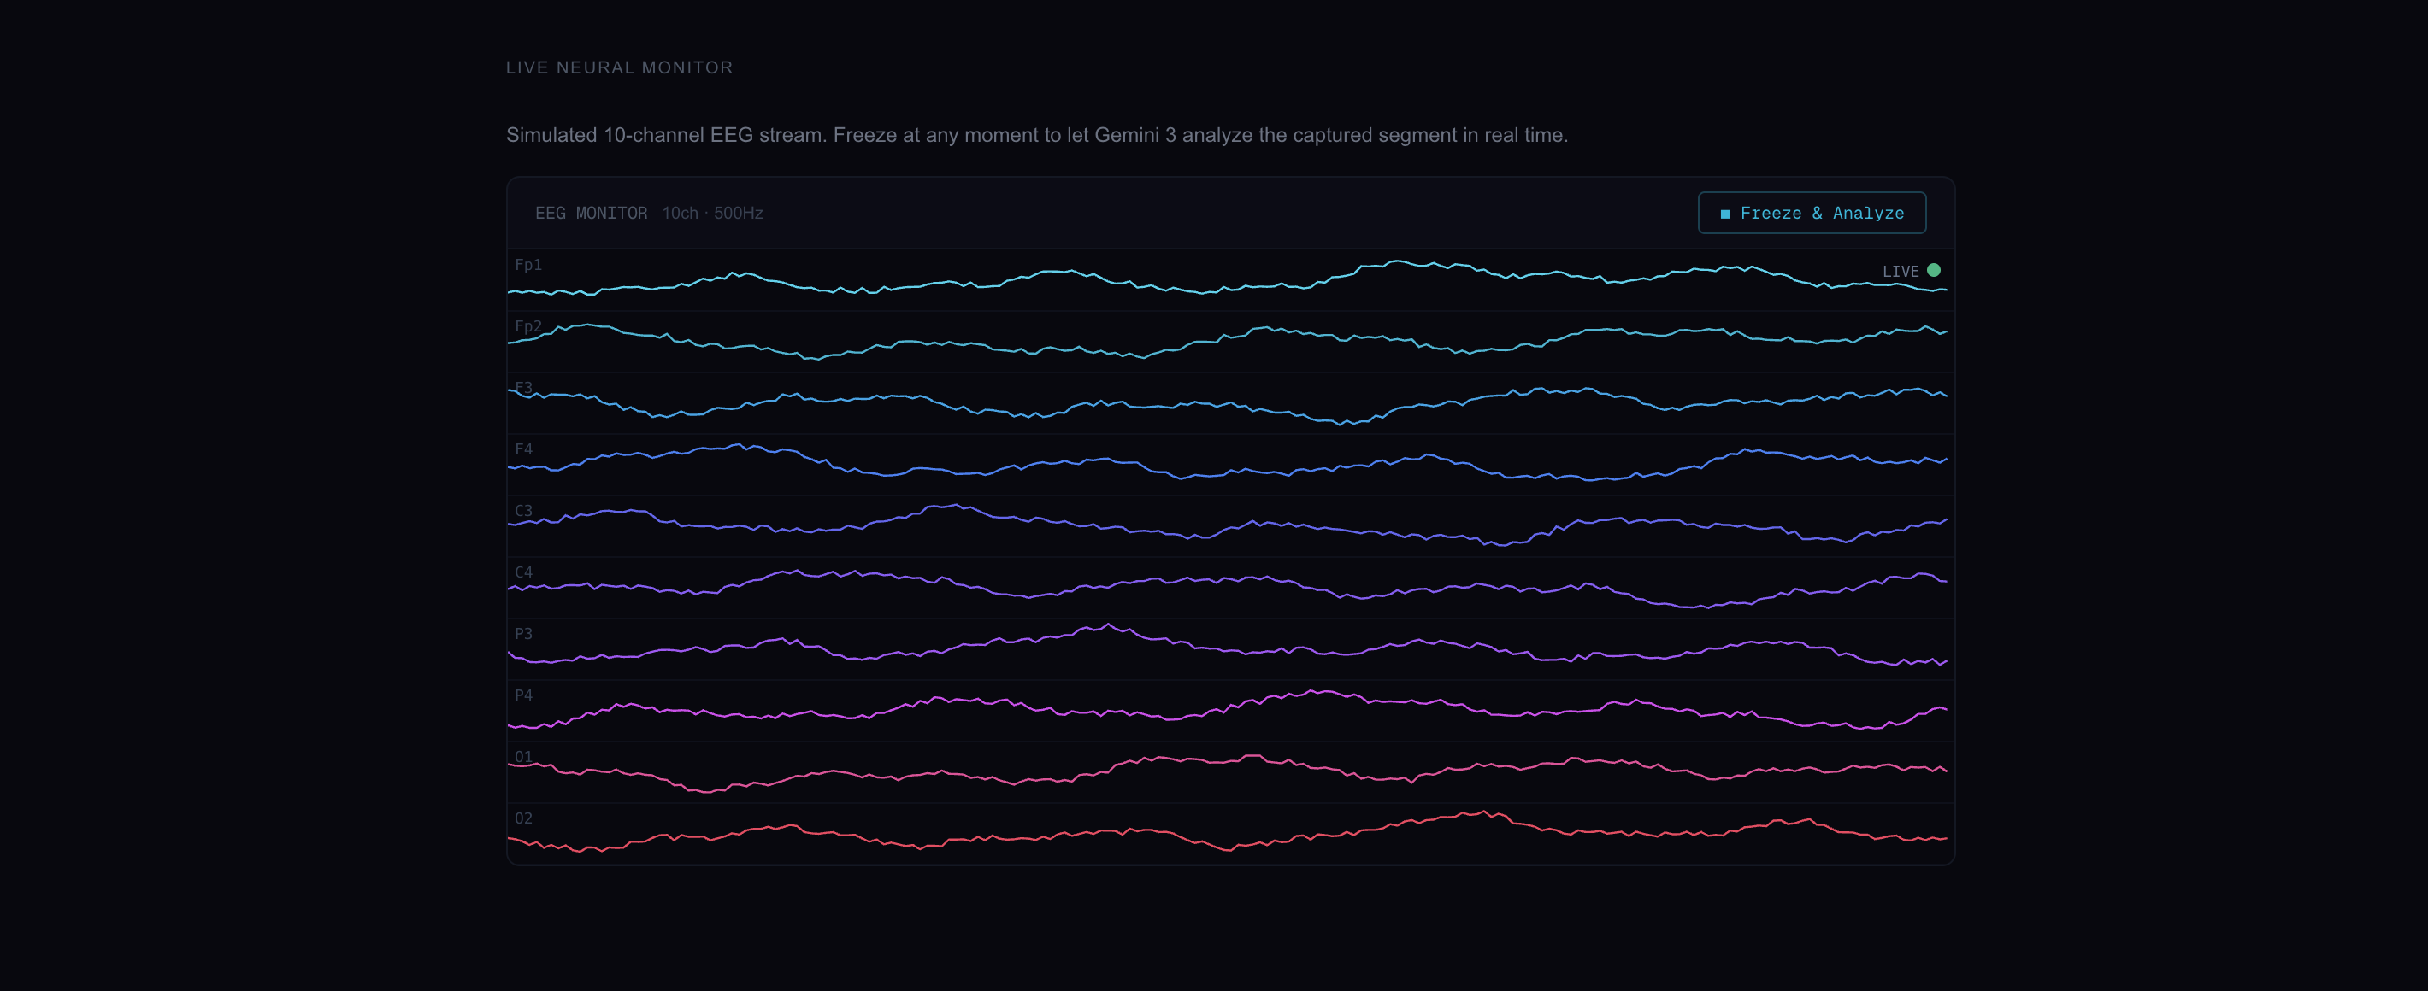Select the P3 channel label
The width and height of the screenshot is (2428, 991).
[523, 633]
